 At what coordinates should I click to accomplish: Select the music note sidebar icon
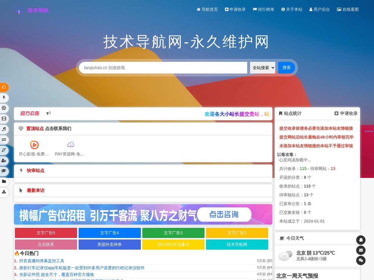coord(4,129)
